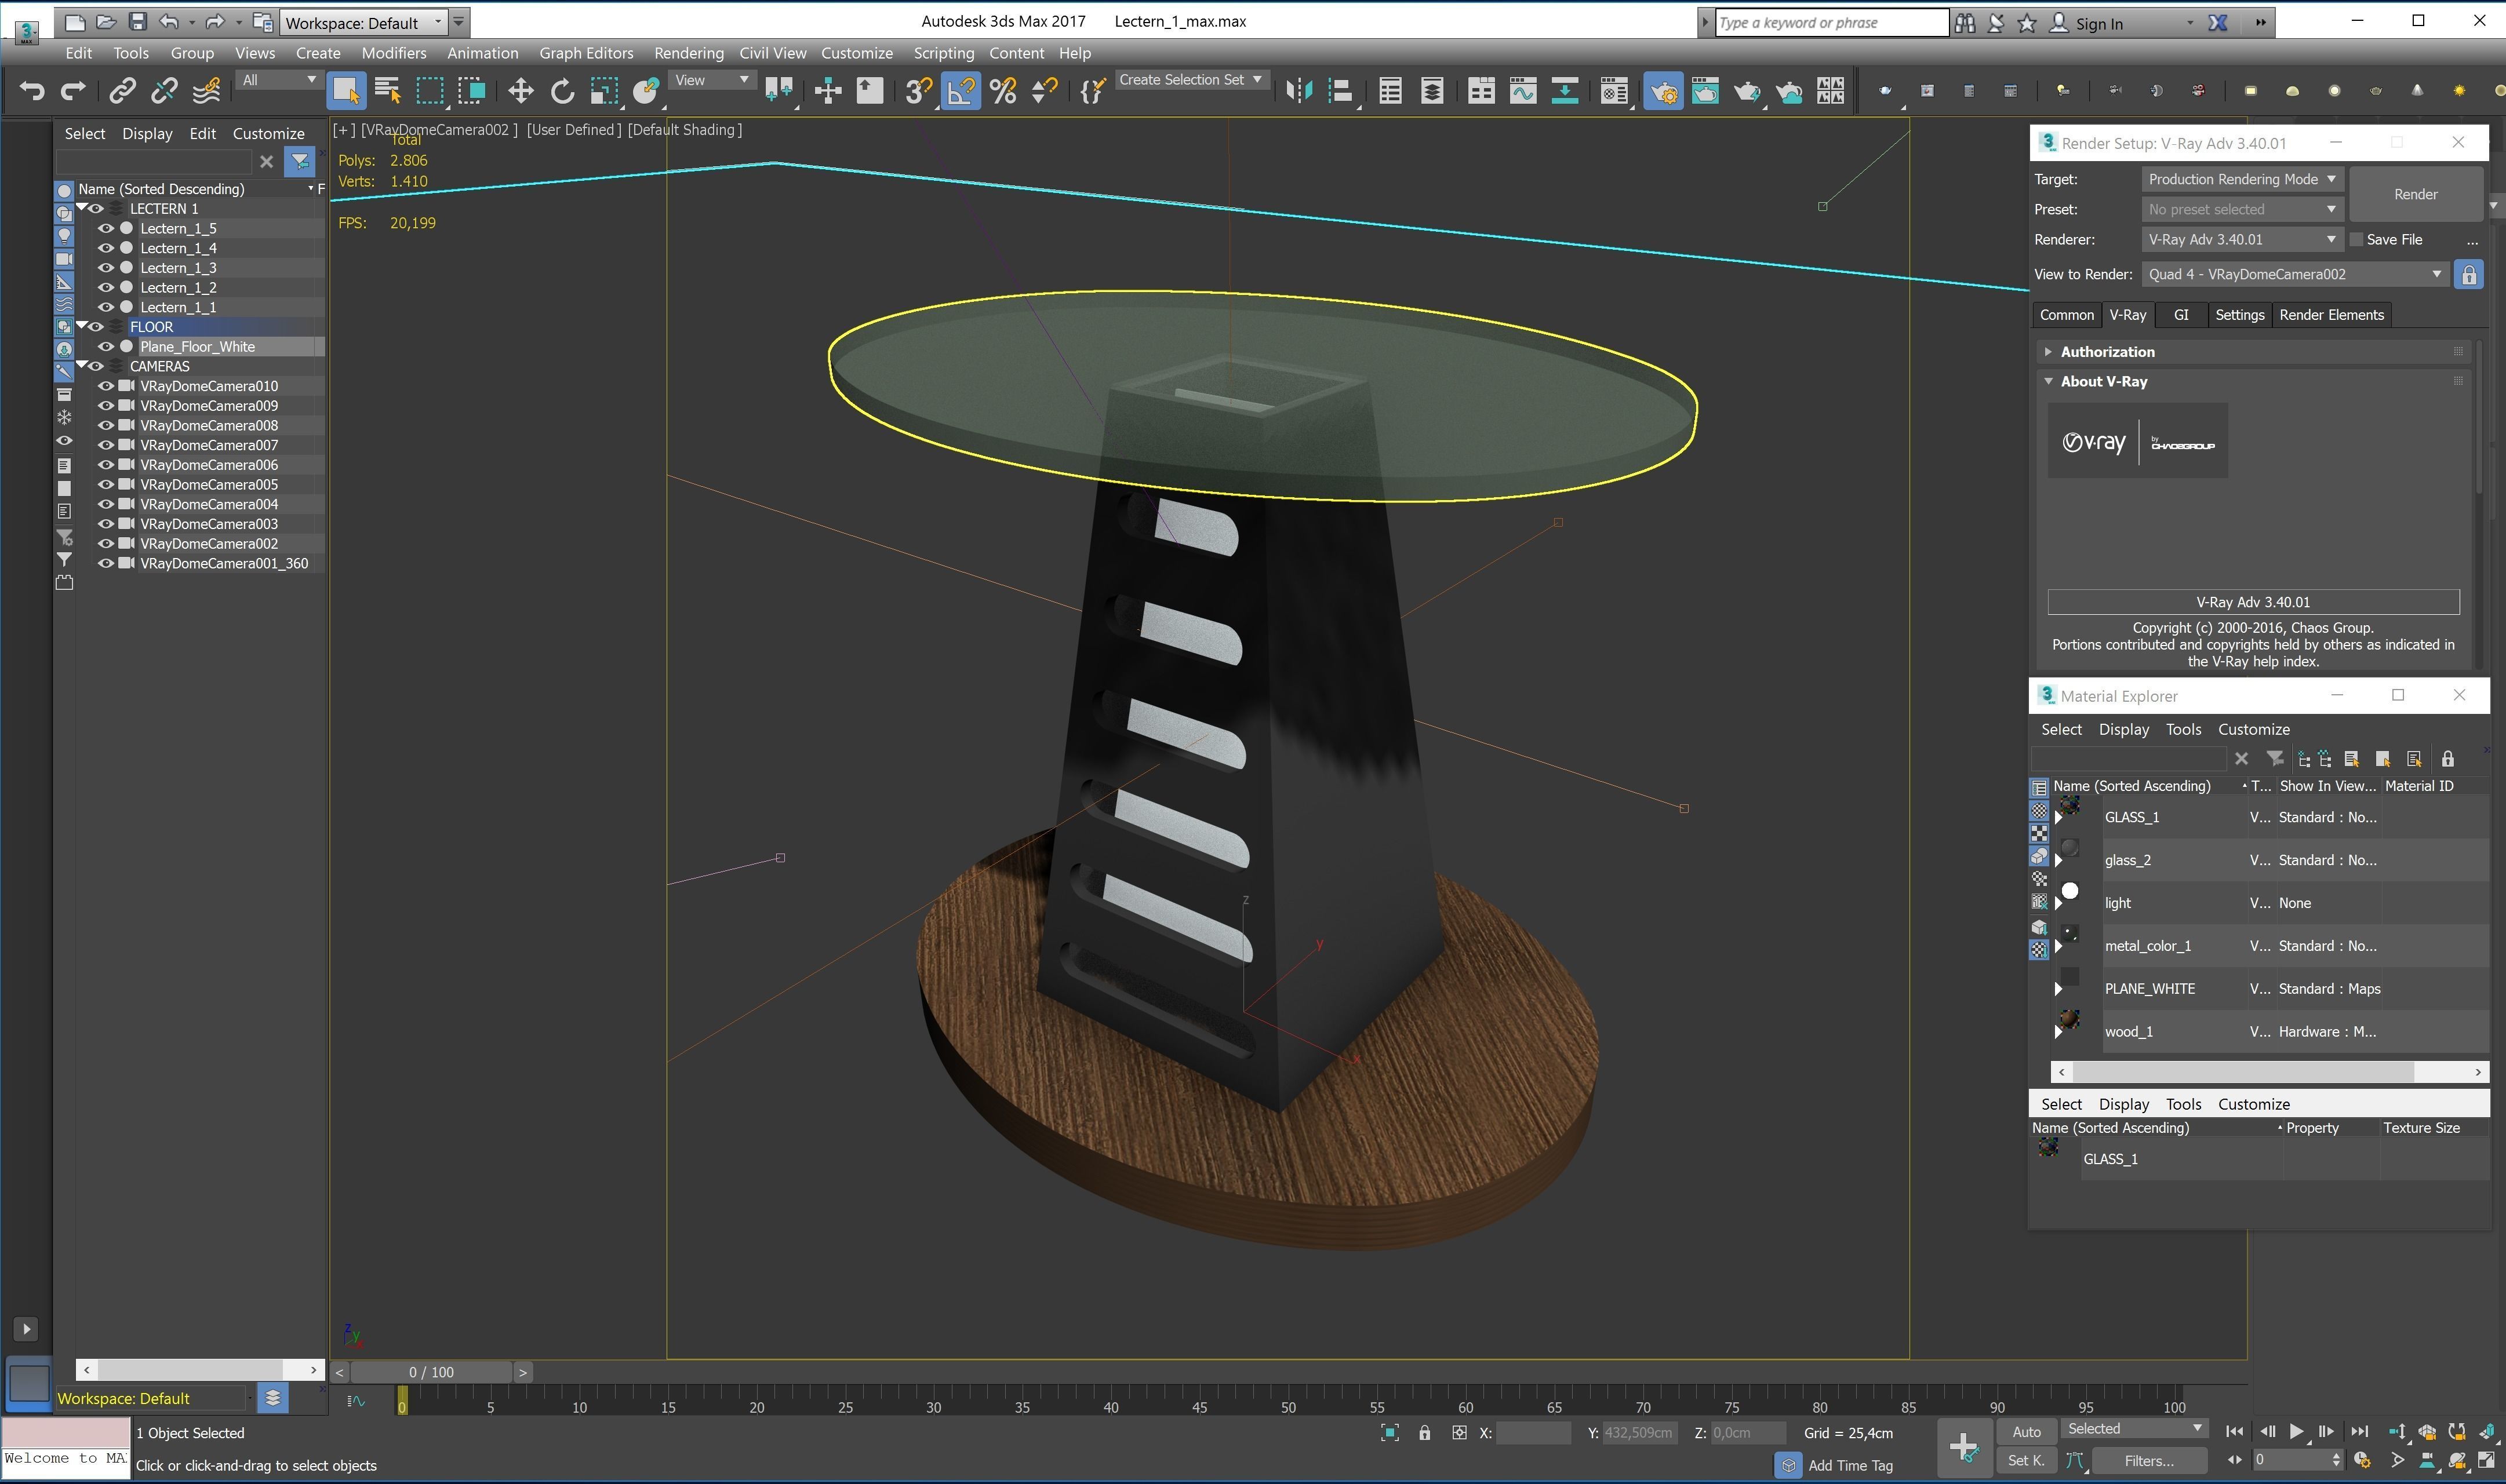
Task: Click Add Time Tag
Action: (x=1850, y=1465)
